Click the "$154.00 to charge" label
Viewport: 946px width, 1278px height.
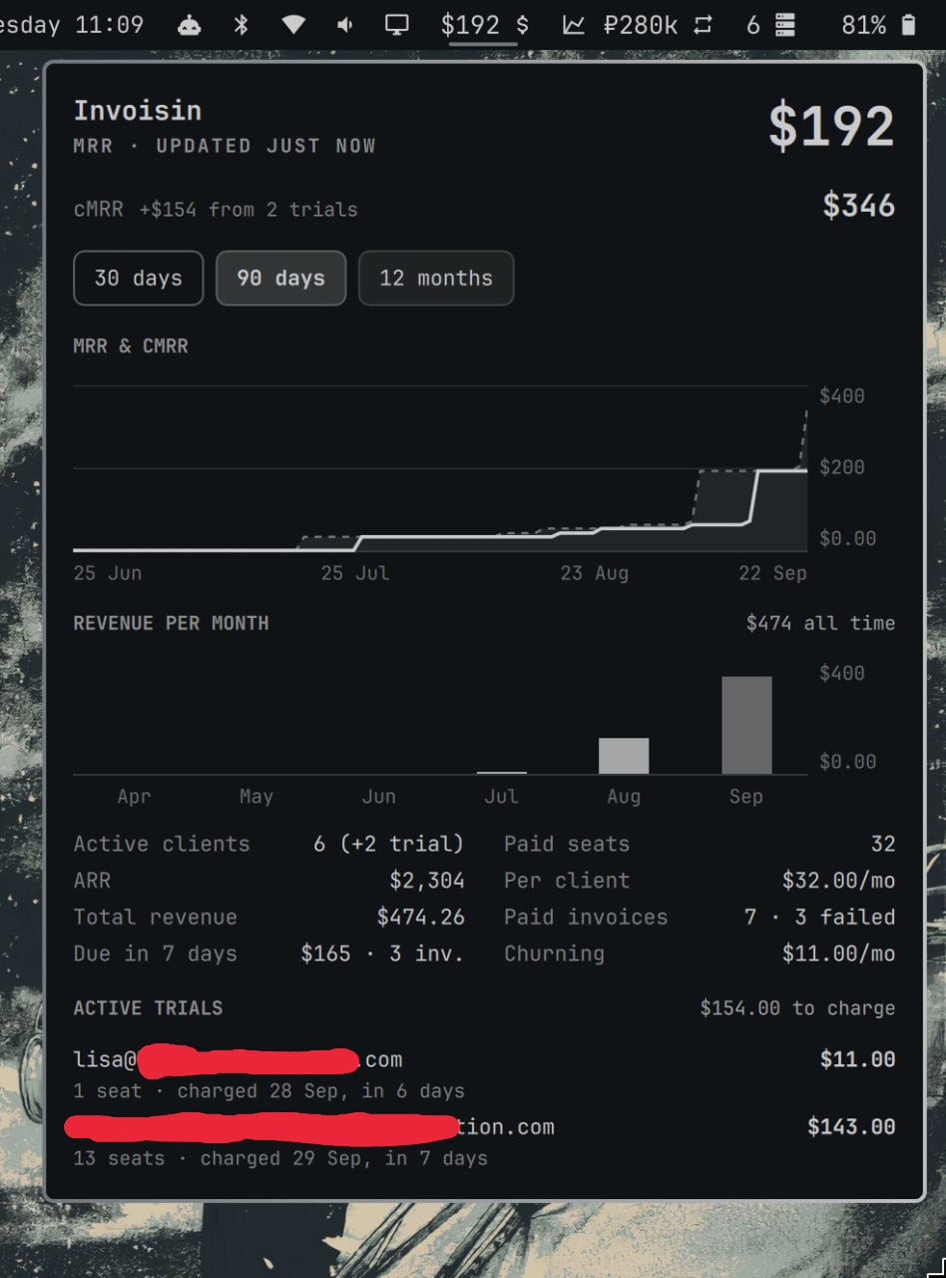click(797, 1007)
